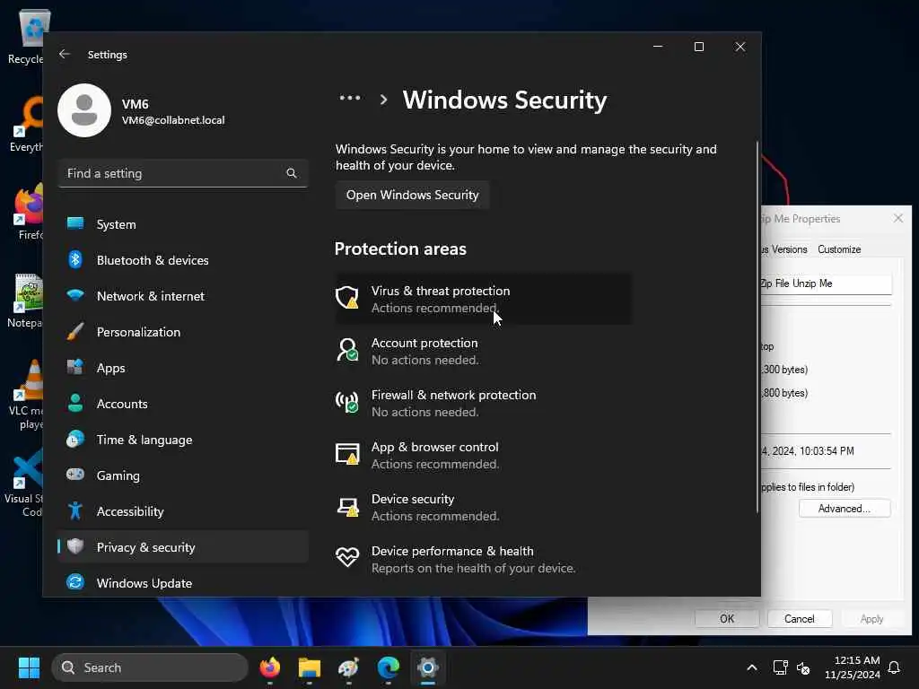The height and width of the screenshot is (689, 919).
Task: Click the Device performance heart icon
Action: point(347,557)
